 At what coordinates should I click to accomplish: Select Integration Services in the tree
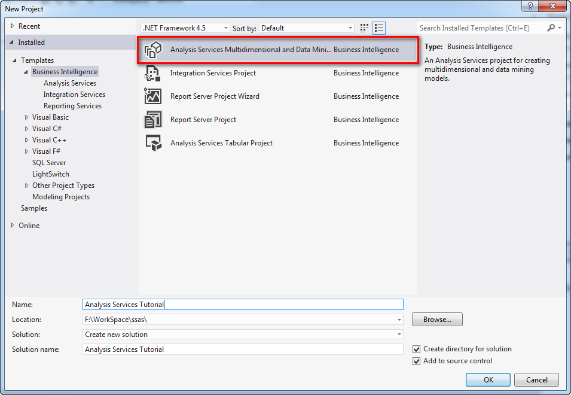click(x=74, y=95)
